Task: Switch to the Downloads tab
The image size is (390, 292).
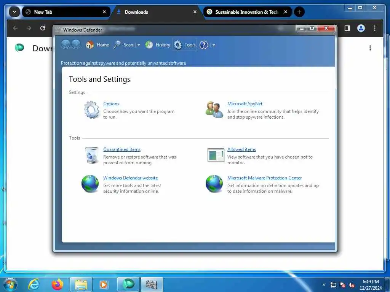Action: click(157, 12)
